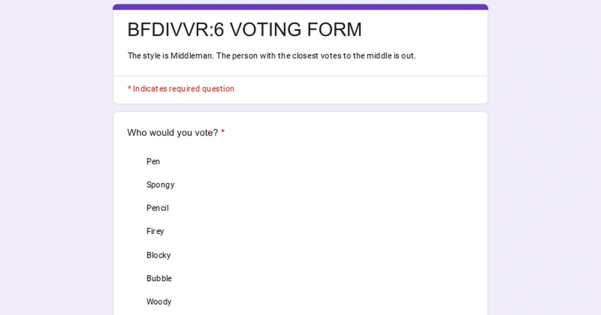The height and width of the screenshot is (315, 601).
Task: Choose Spongy as your vote
Action: pyautogui.click(x=160, y=185)
